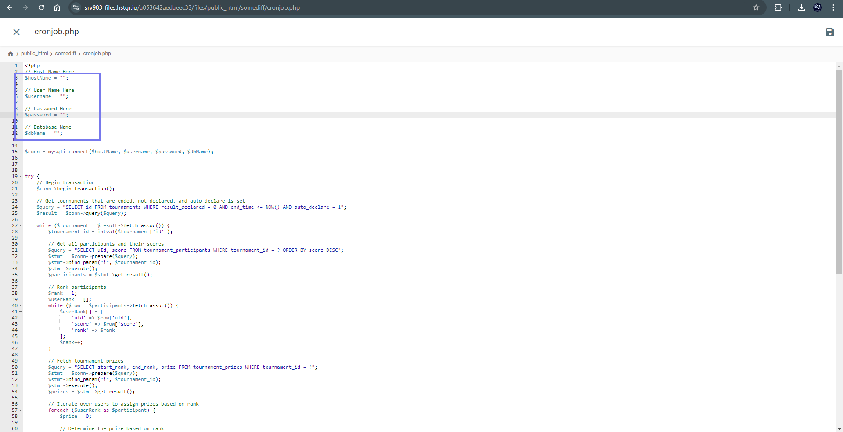This screenshot has width=843, height=432.
Task: Place cursor in the $dbName assignment line
Action: pyautogui.click(x=43, y=134)
